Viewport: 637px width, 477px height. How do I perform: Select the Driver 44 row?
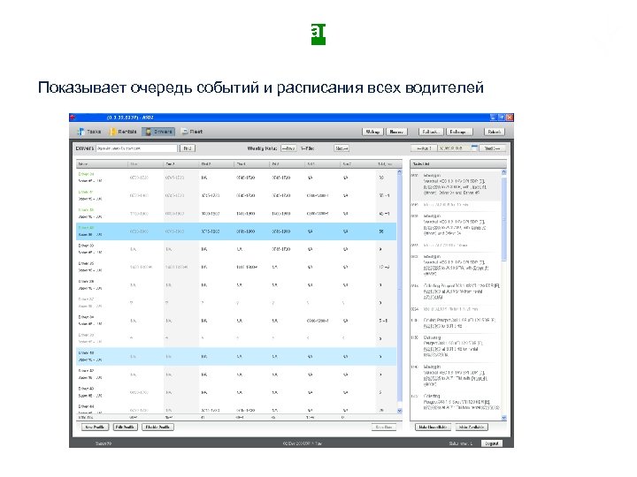(x=236, y=408)
